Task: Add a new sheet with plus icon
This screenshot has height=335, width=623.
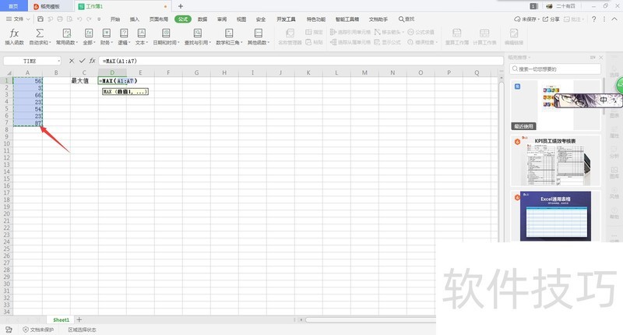Action: (79, 319)
